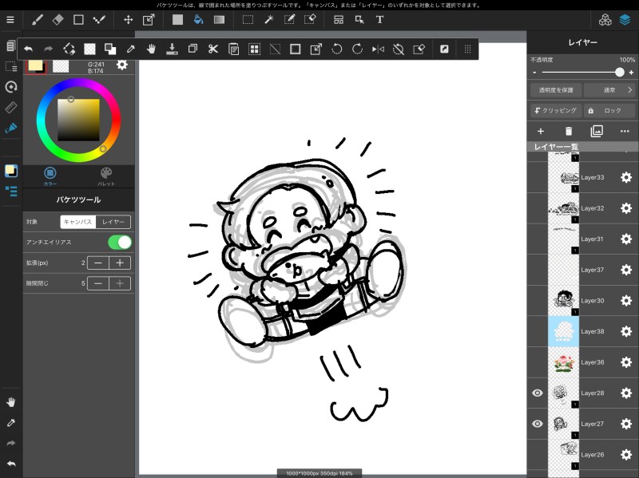Paste using the clipboard icon

pos(233,49)
